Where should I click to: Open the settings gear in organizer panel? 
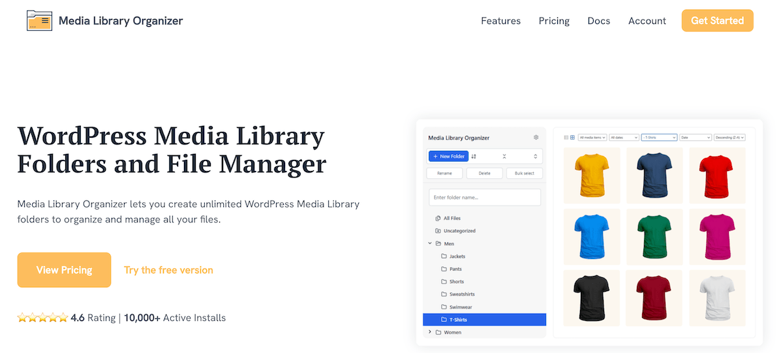536,138
